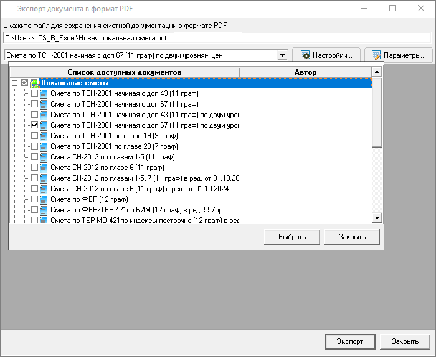Click document icon of СН-2012 по главе 6 ред. 01.10.2024

44,189
